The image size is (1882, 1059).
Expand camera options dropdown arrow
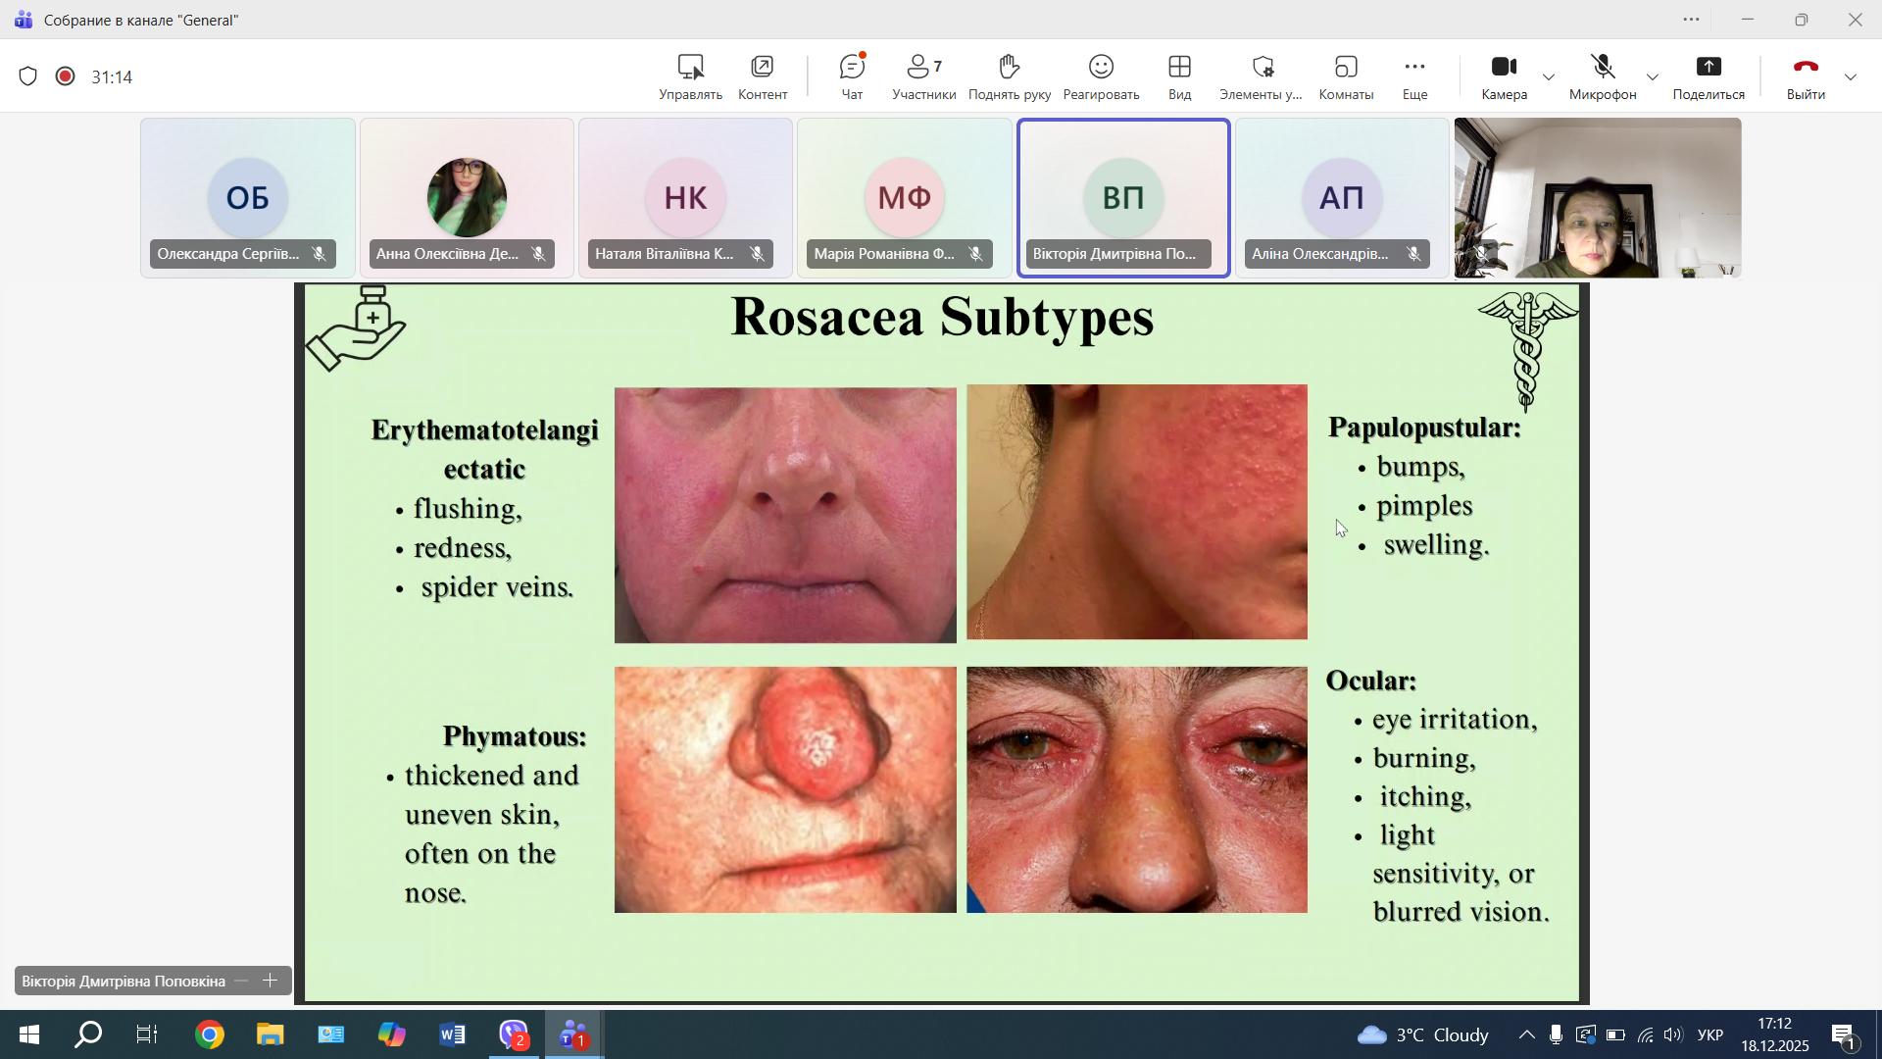click(x=1549, y=77)
